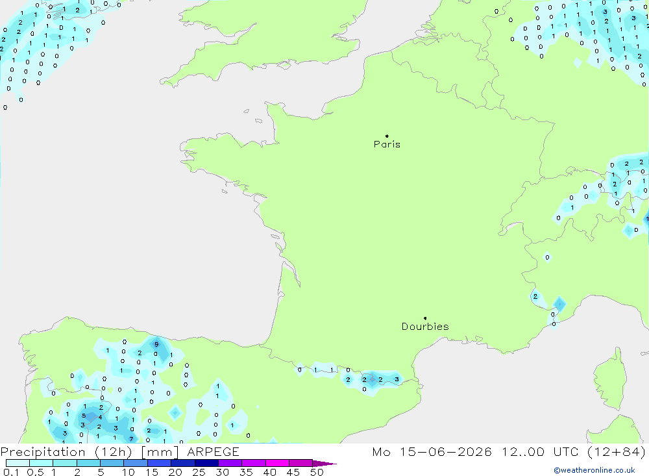Open the weatheronline.co.uk copyright link
Screen dimensions: 649x476
tap(594, 470)
